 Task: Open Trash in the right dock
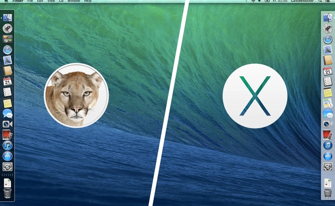(328, 193)
